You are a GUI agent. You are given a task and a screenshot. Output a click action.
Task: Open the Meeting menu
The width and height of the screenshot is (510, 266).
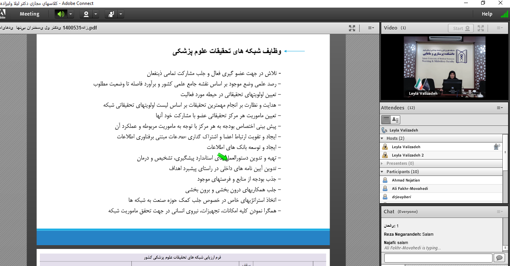pyautogui.click(x=30, y=14)
